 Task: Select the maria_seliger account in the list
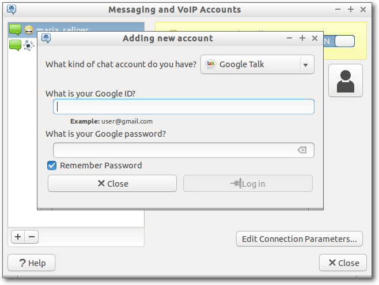tap(76, 30)
